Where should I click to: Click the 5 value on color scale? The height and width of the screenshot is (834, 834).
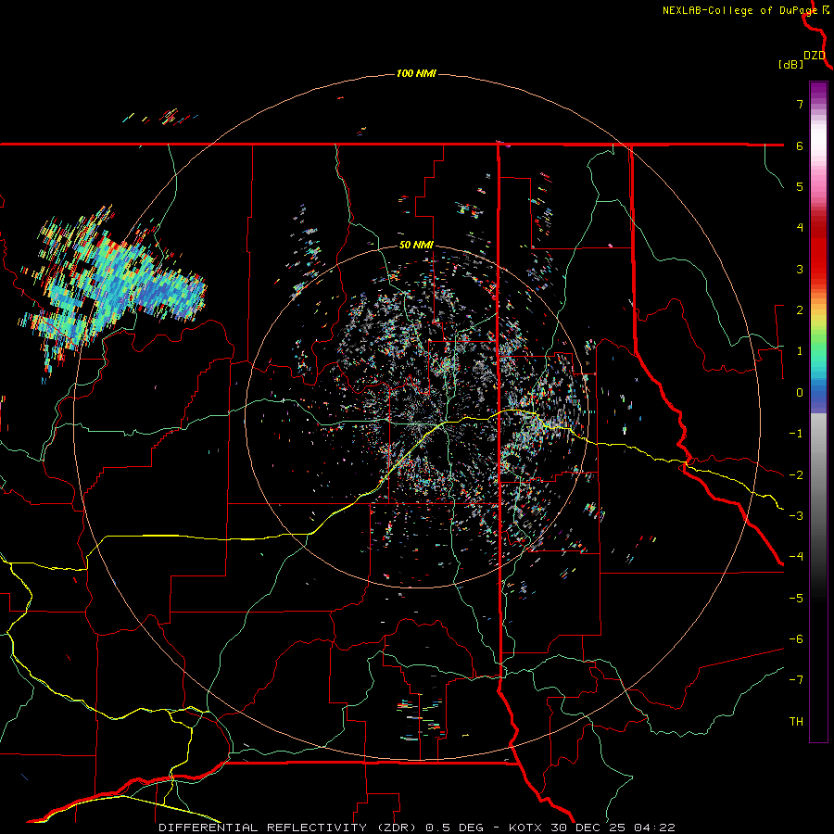coord(800,186)
